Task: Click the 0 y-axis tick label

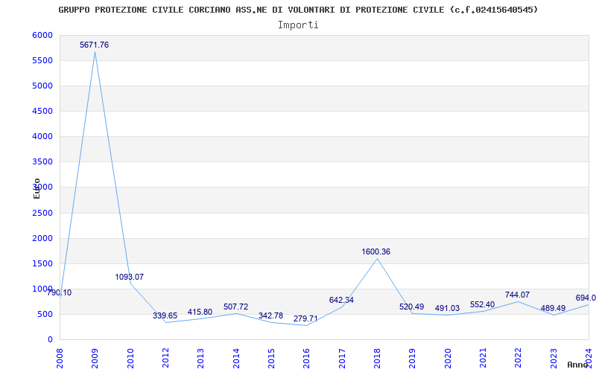Action: pyautogui.click(x=50, y=340)
